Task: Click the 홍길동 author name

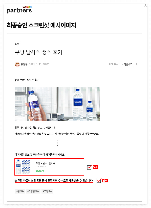Action: tap(24, 64)
